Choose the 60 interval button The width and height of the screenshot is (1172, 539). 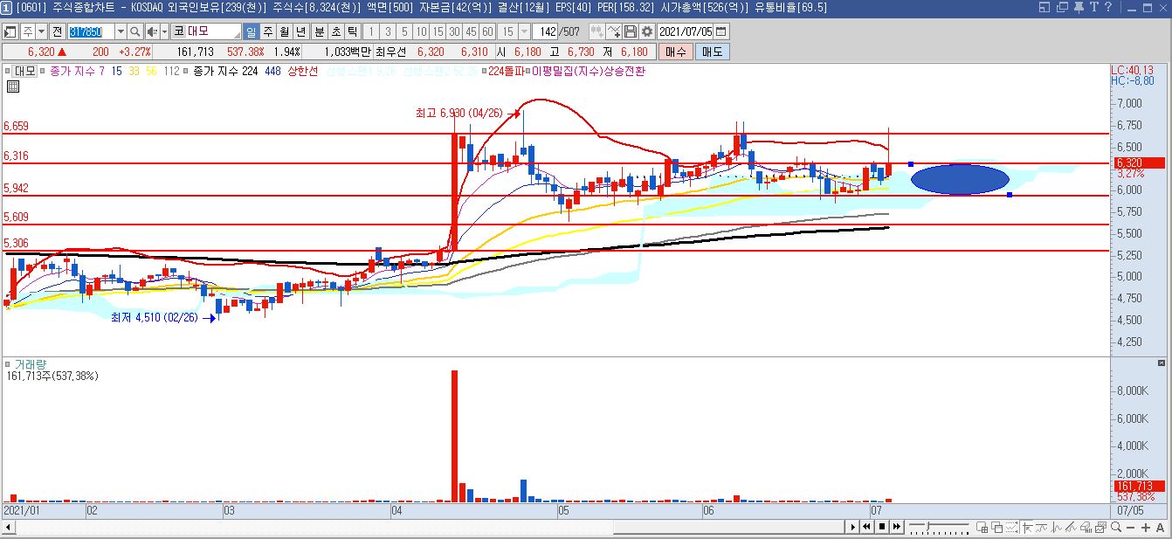[x=487, y=31]
